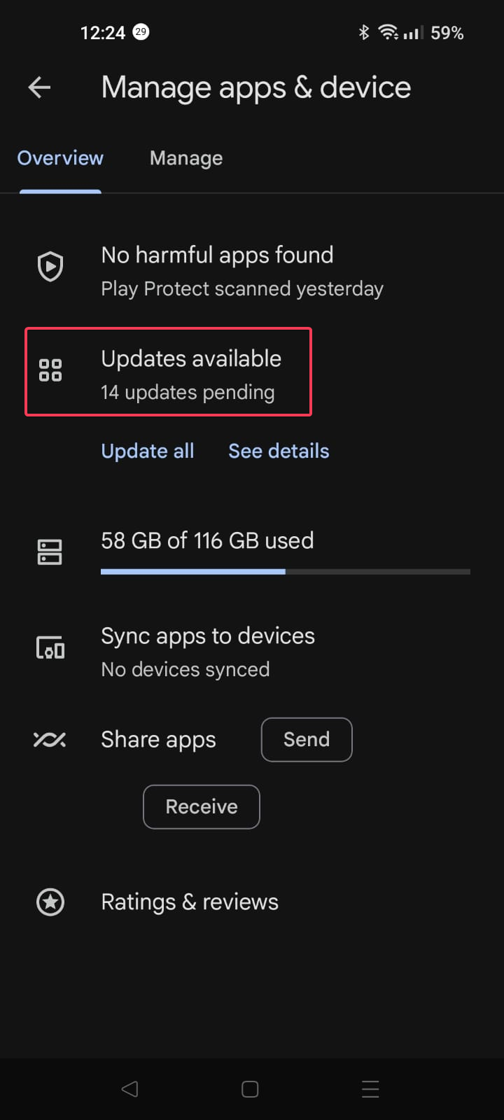Open recent apps from the navigation bar
Screen dimensions: 504x1120
tap(370, 1089)
